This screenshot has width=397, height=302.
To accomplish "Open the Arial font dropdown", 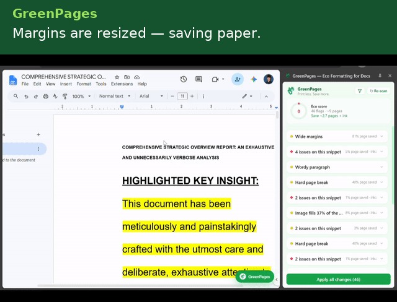I will tap(151, 96).
